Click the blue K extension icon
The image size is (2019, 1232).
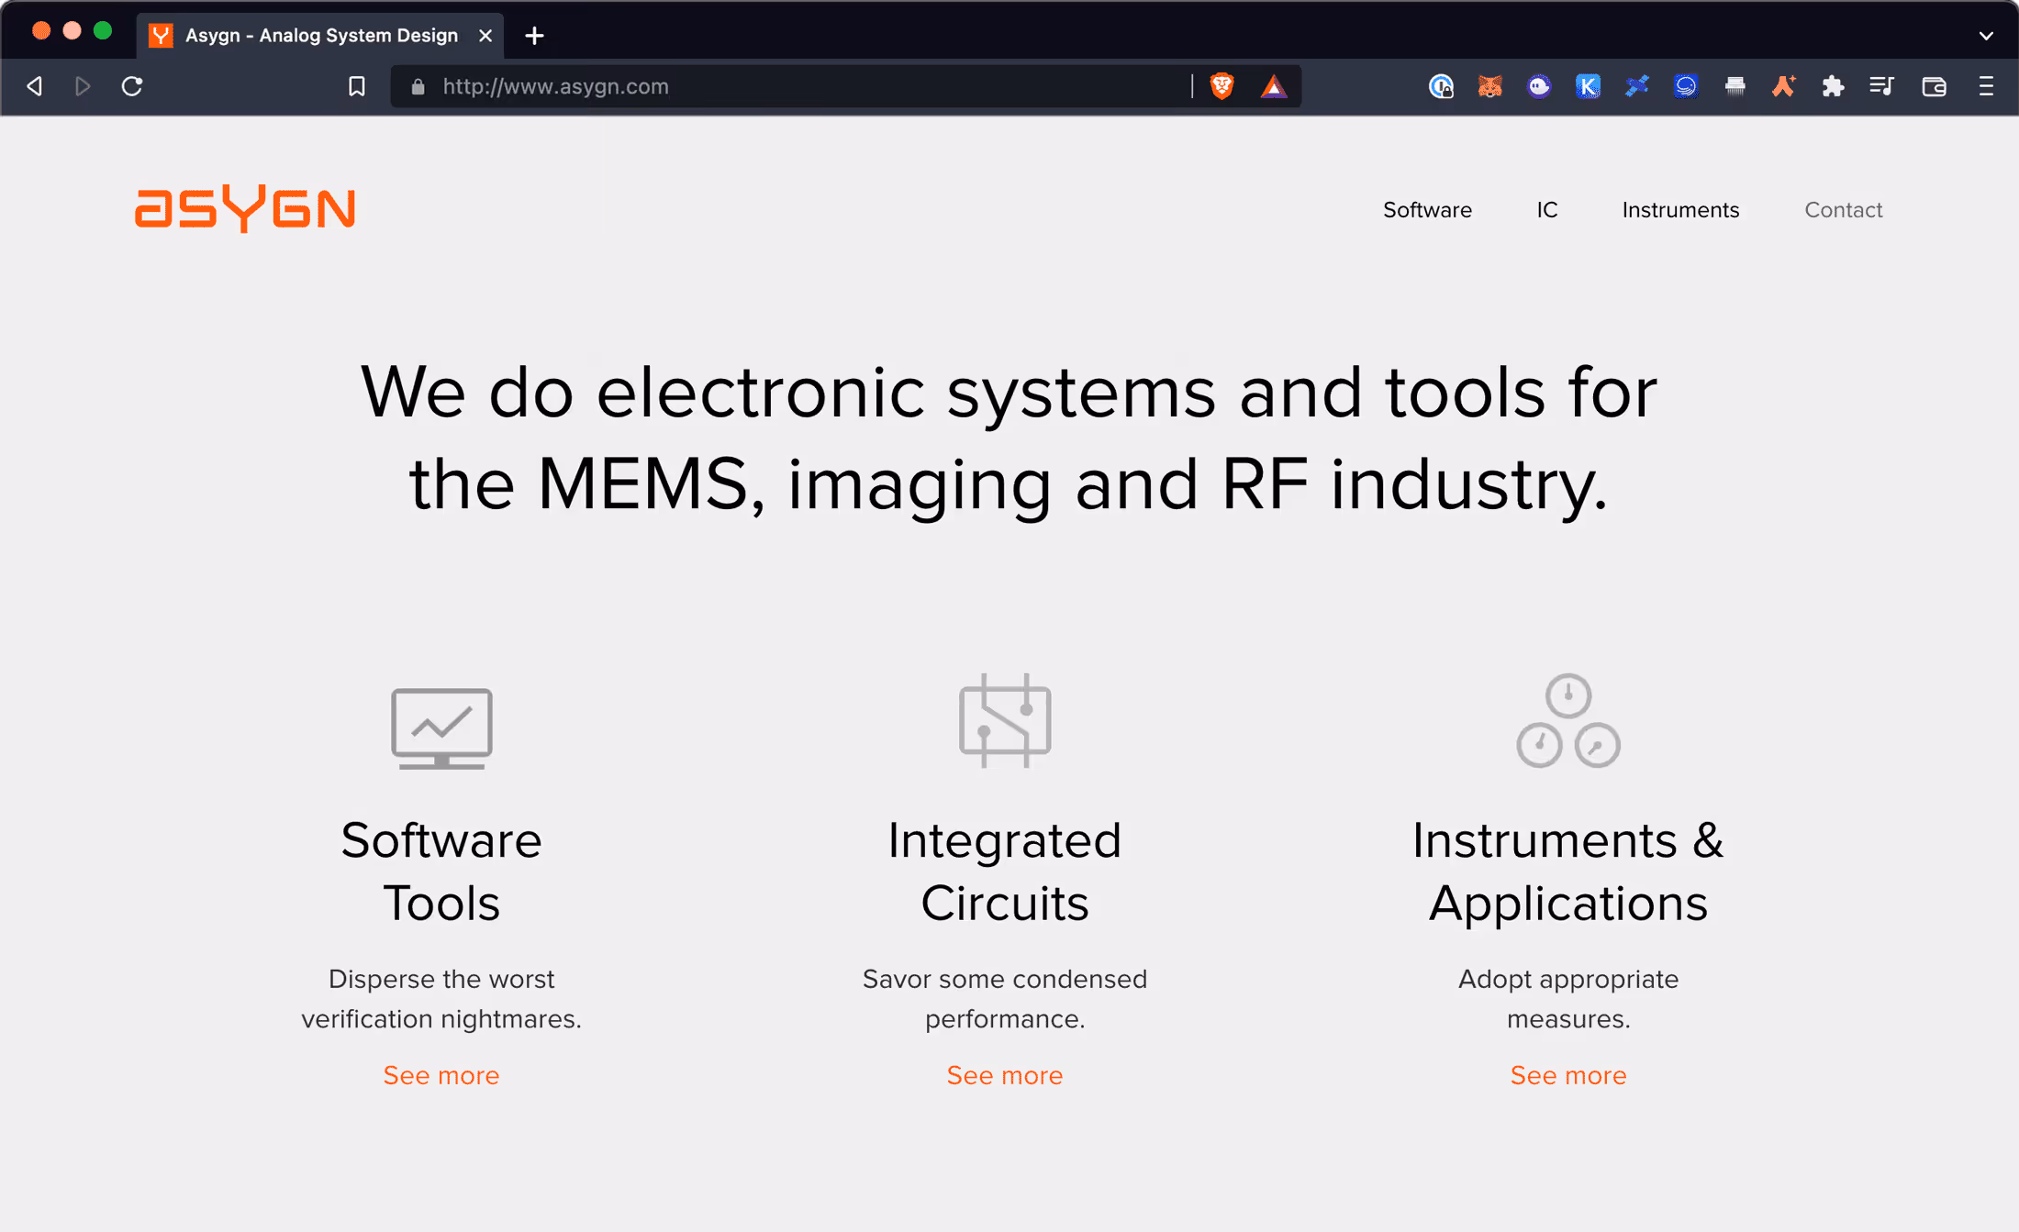point(1588,86)
